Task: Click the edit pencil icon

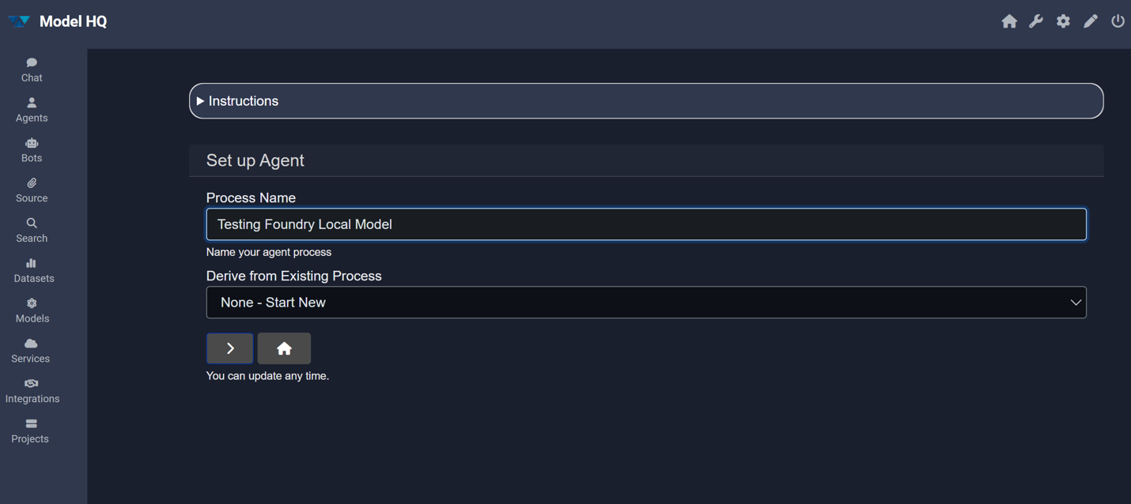Action: click(x=1091, y=21)
